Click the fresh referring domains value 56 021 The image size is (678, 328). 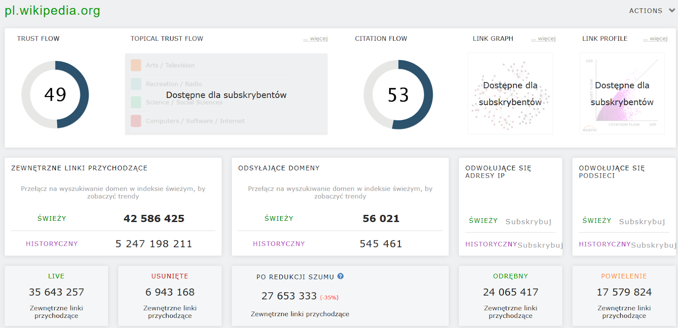point(381,219)
